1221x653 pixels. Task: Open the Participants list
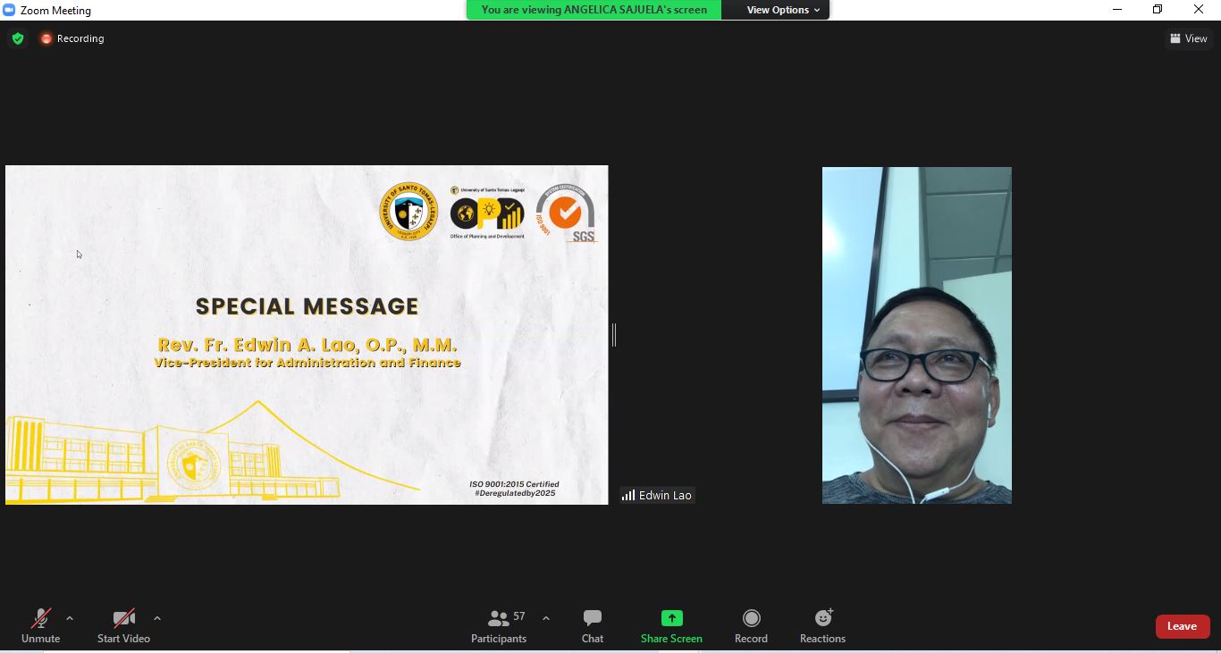coord(499,626)
